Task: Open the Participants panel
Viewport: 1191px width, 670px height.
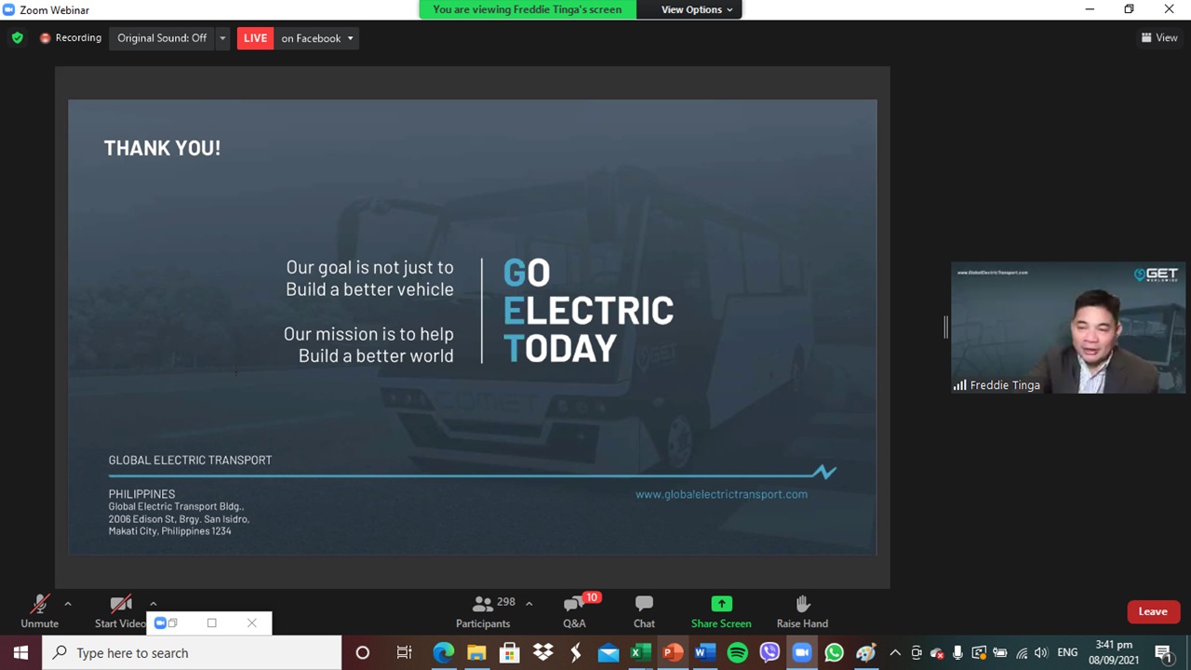Action: 483,611
